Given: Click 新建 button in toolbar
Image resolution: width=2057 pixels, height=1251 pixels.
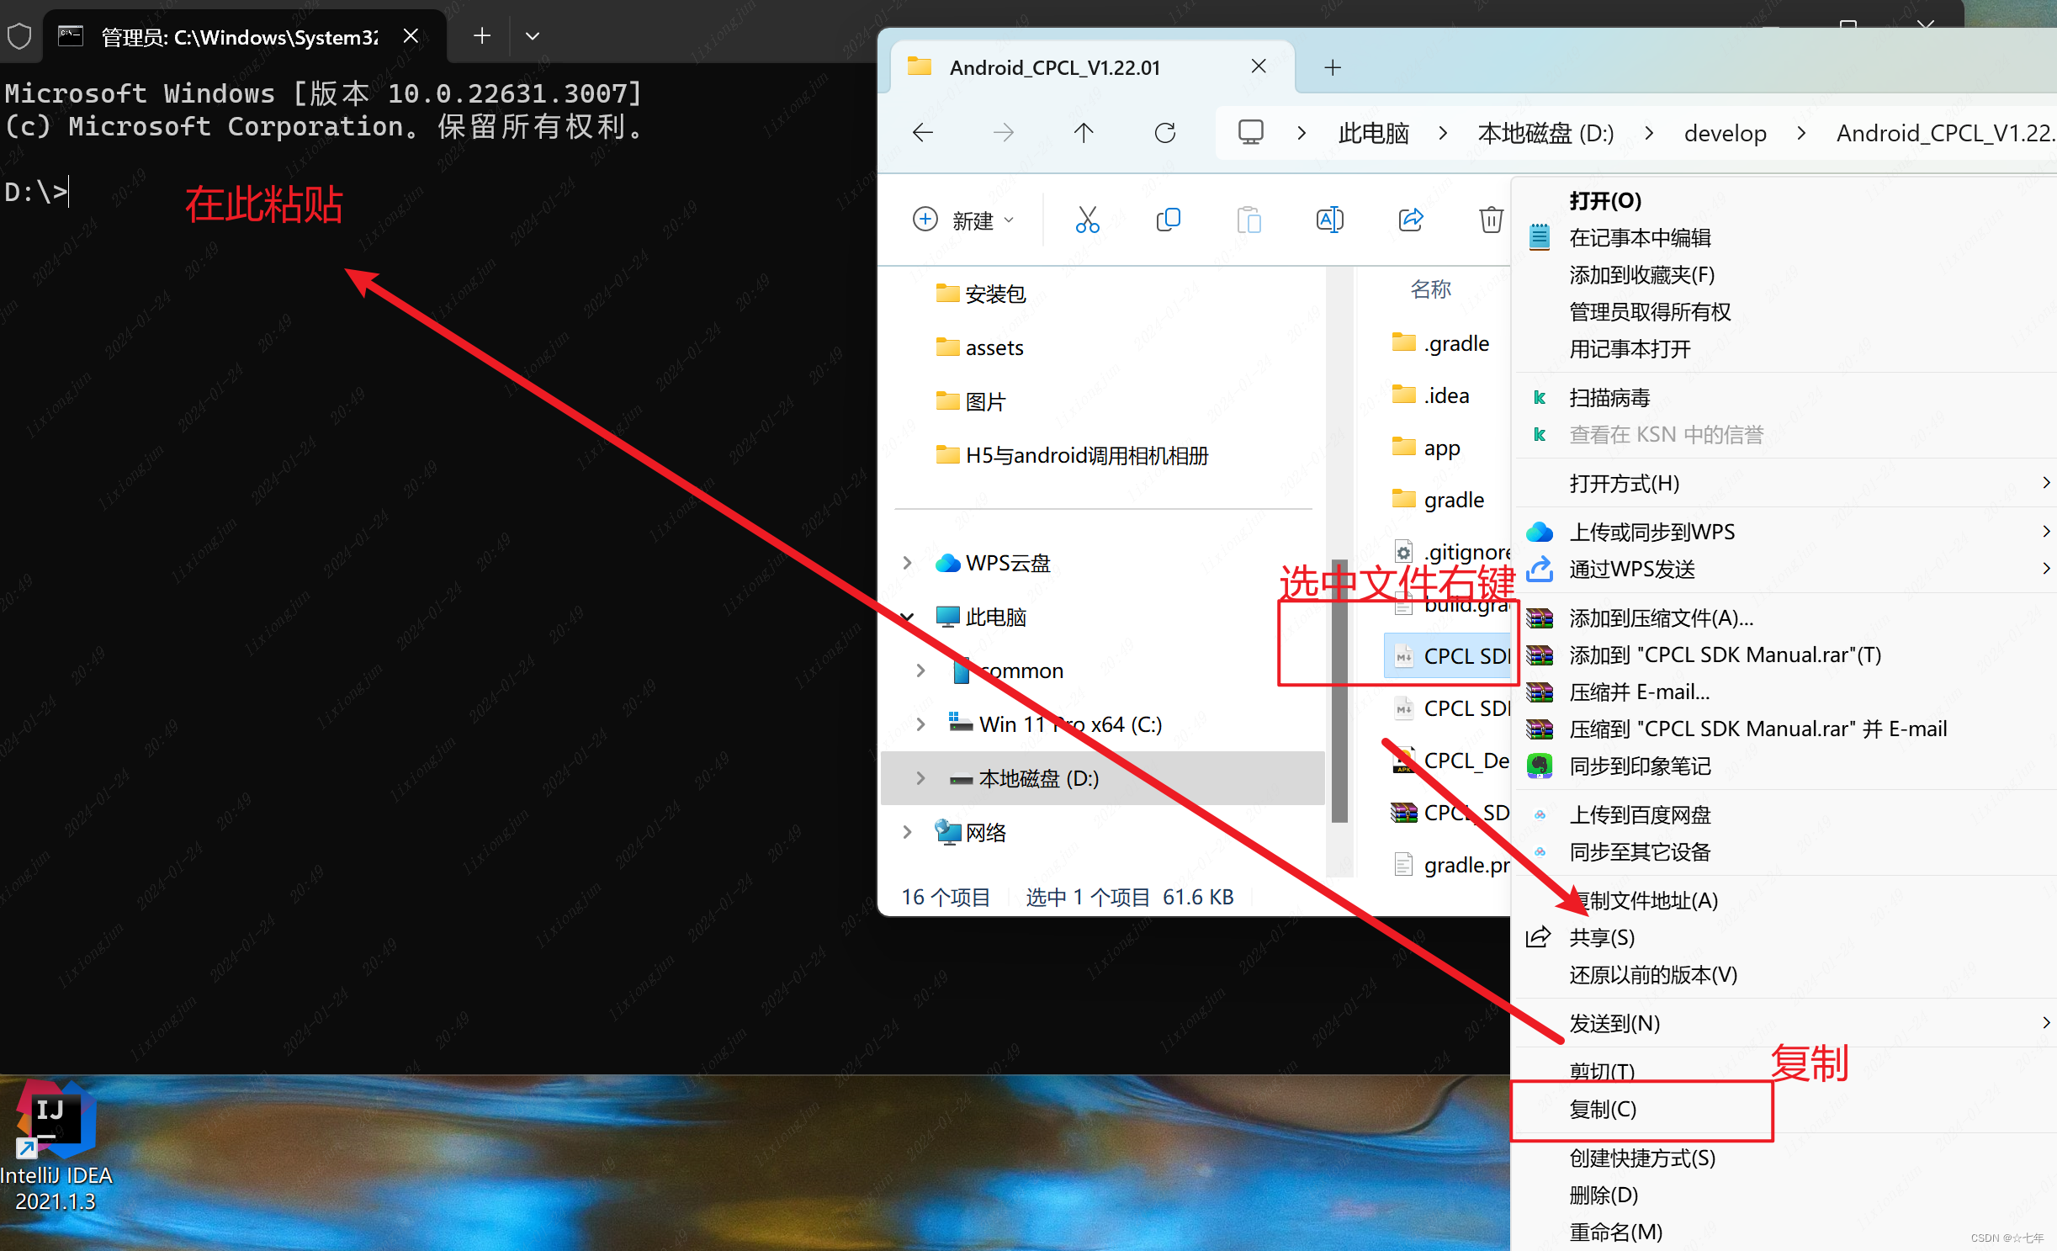Looking at the screenshot, I should pos(961,219).
